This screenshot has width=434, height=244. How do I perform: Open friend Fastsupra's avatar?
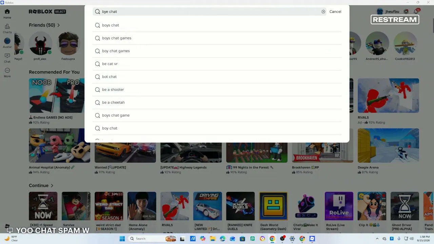(68, 43)
